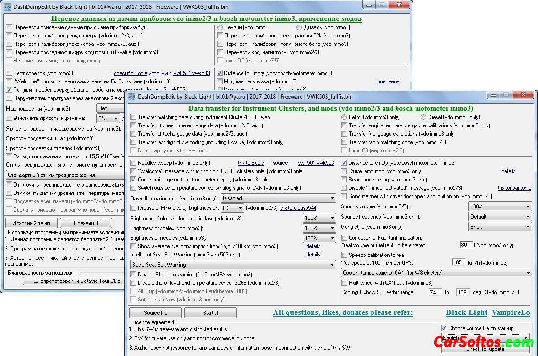Click the GPS speed km/h input field
Screen dimensions: 538x356
458,262
